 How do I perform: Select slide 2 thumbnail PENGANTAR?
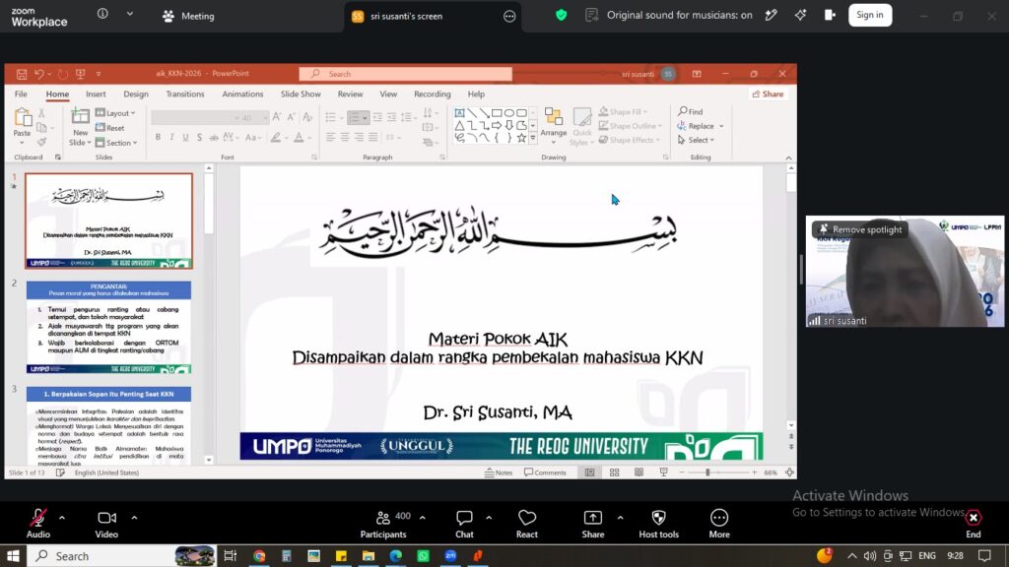[x=108, y=327]
